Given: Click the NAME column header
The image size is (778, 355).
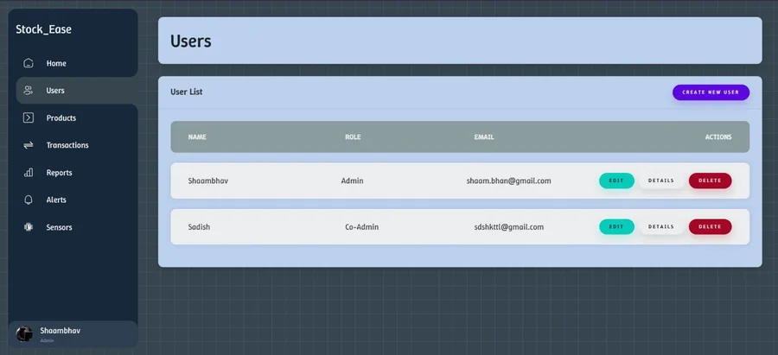Looking at the screenshot, I should [197, 136].
